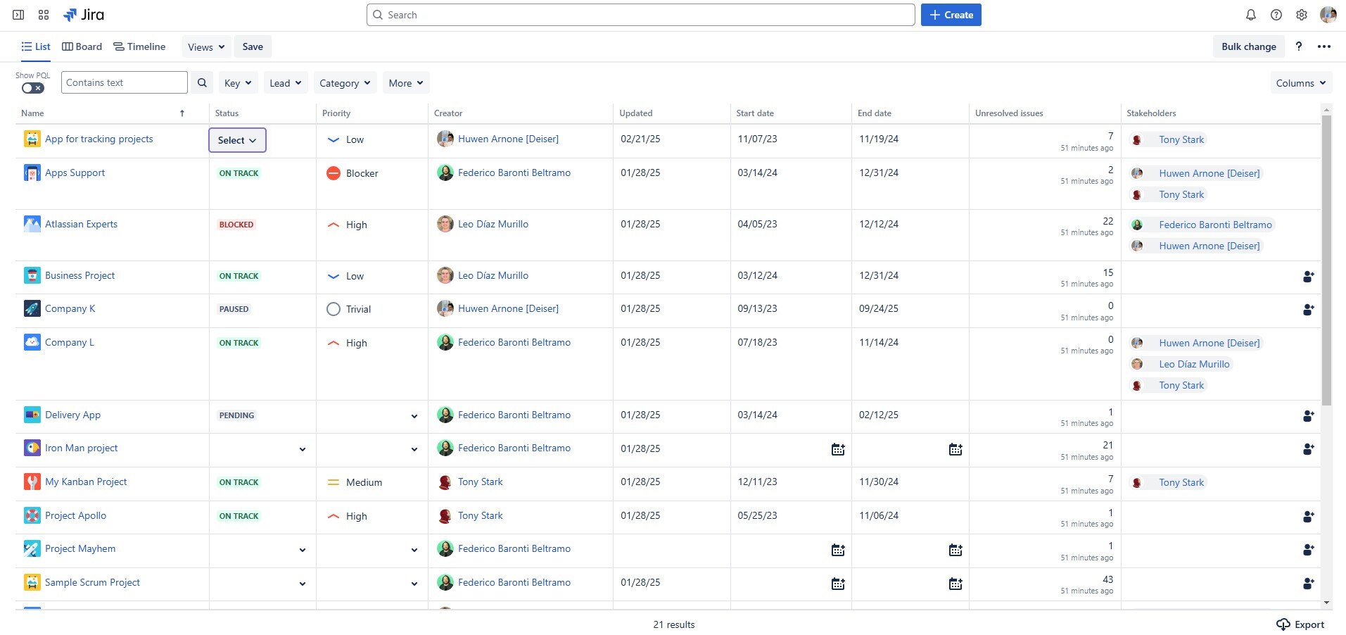Open the help icon in the top bar
1346x635 pixels.
coord(1276,14)
